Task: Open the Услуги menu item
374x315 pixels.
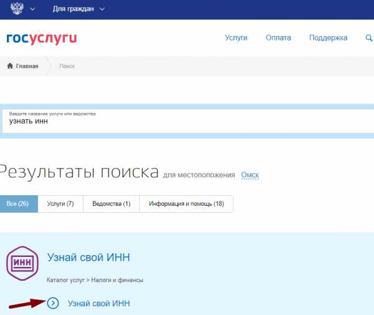Action: (236, 37)
